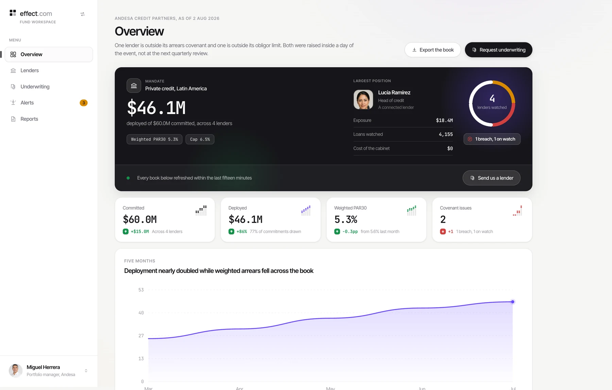Click the green refresh status dot
The width and height of the screenshot is (612, 390).
[x=128, y=178]
